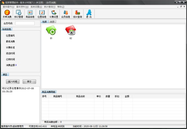
Task: Click the 商品编号 column header
Action: (58, 96)
